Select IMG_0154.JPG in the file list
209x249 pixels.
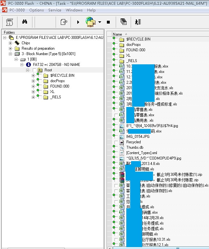133,137
